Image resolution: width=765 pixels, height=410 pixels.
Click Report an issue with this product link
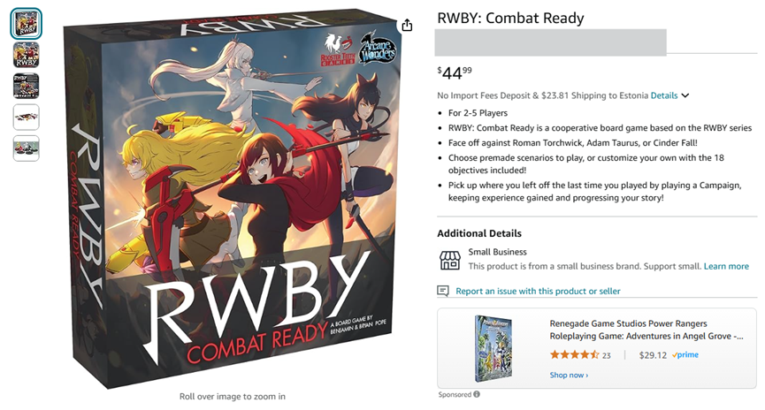click(x=538, y=291)
